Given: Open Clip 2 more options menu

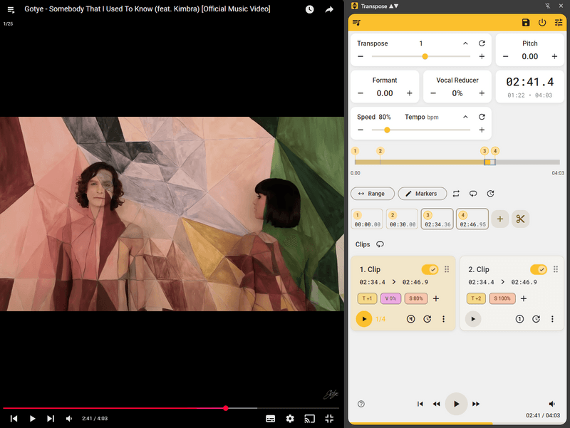Looking at the screenshot, I should tap(552, 319).
